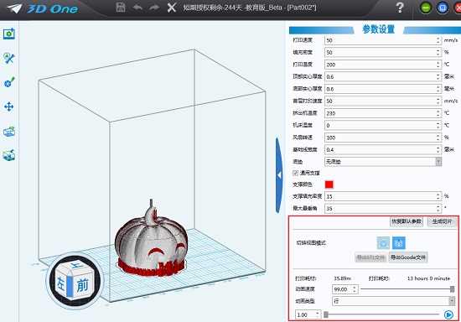
Task: Click the 风扇转速 spinner arrows
Action: (x=438, y=138)
